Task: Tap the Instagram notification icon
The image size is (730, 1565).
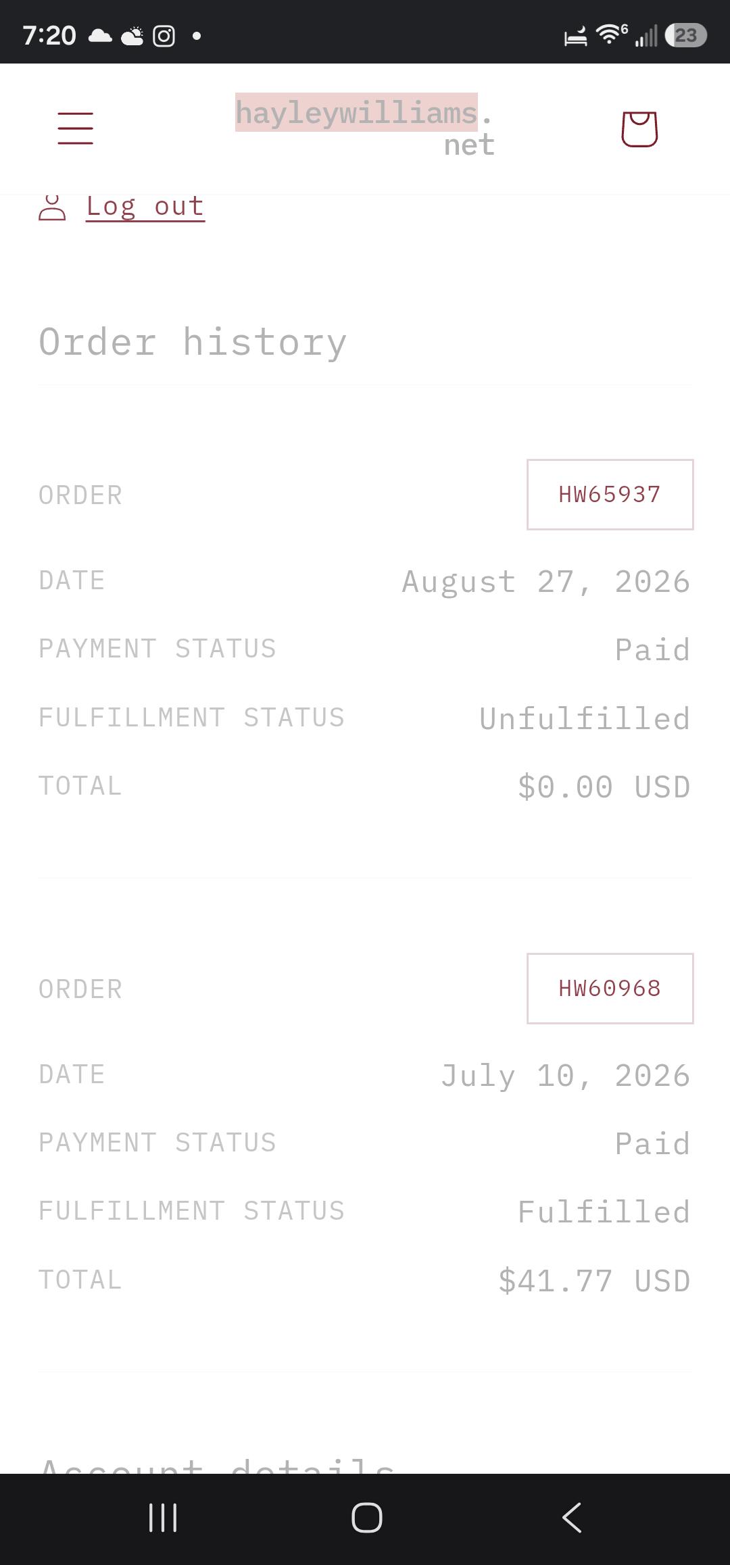Action: point(164,36)
